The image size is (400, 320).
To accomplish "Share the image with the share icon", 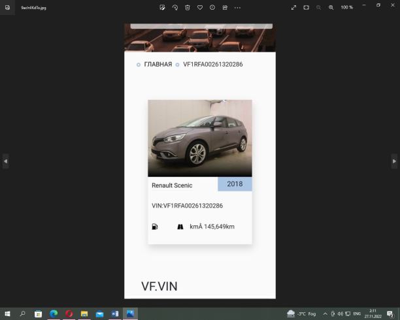I will pyautogui.click(x=225, y=8).
